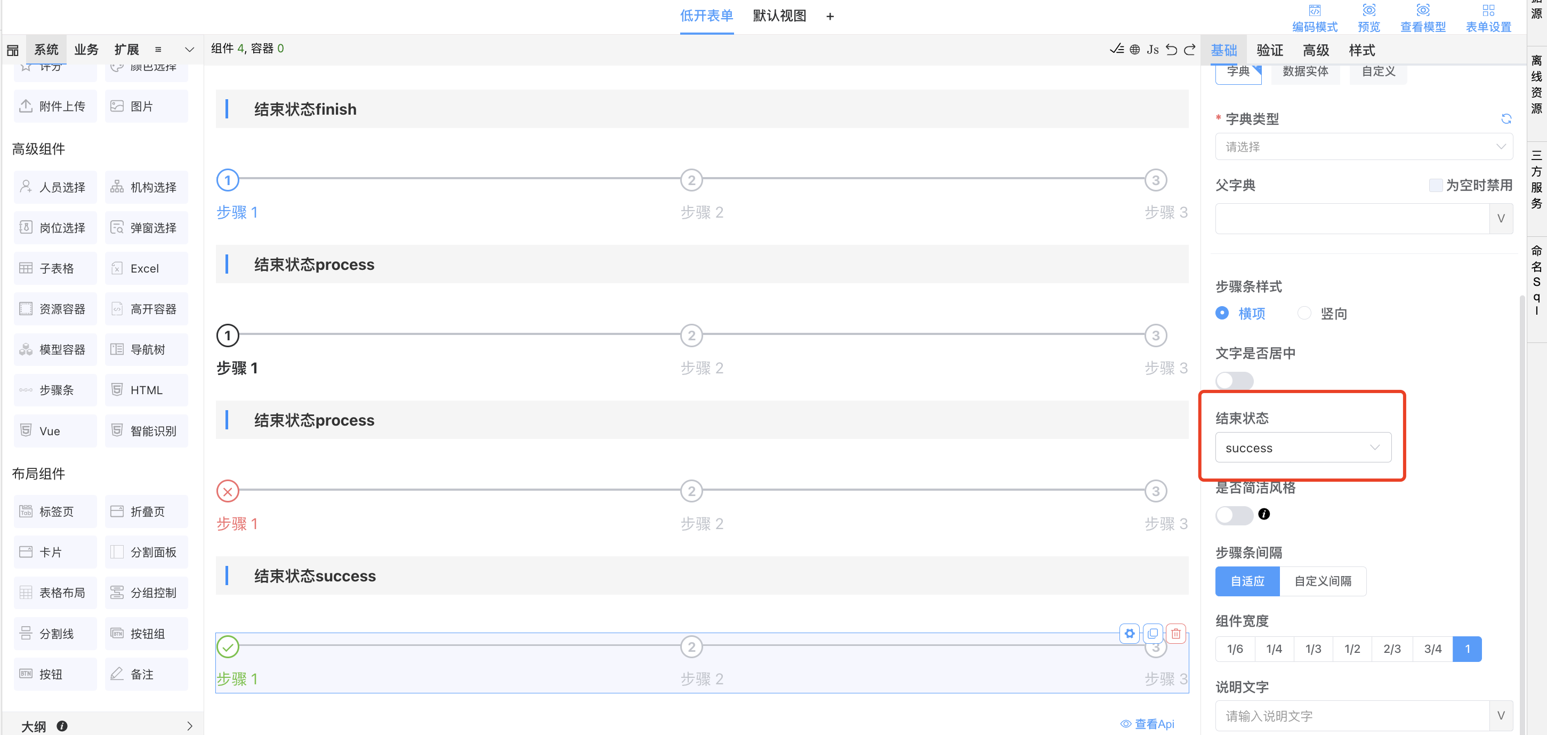Delete selected step bar with trash icon

tap(1175, 634)
